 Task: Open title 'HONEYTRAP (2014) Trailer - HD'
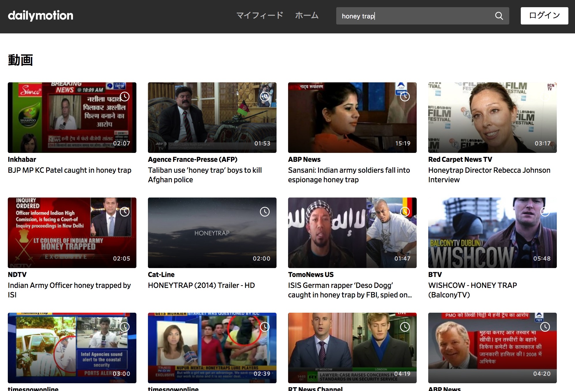201,285
